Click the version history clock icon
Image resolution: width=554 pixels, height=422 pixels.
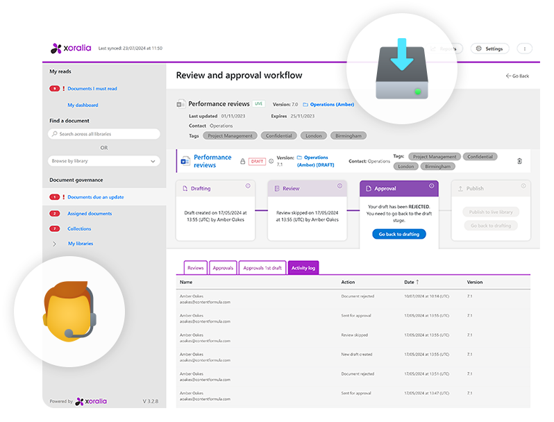pyautogui.click(x=271, y=161)
